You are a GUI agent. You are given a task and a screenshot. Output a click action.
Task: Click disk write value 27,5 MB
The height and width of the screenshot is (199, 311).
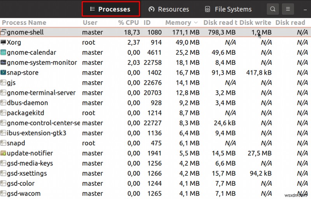click(x=259, y=153)
